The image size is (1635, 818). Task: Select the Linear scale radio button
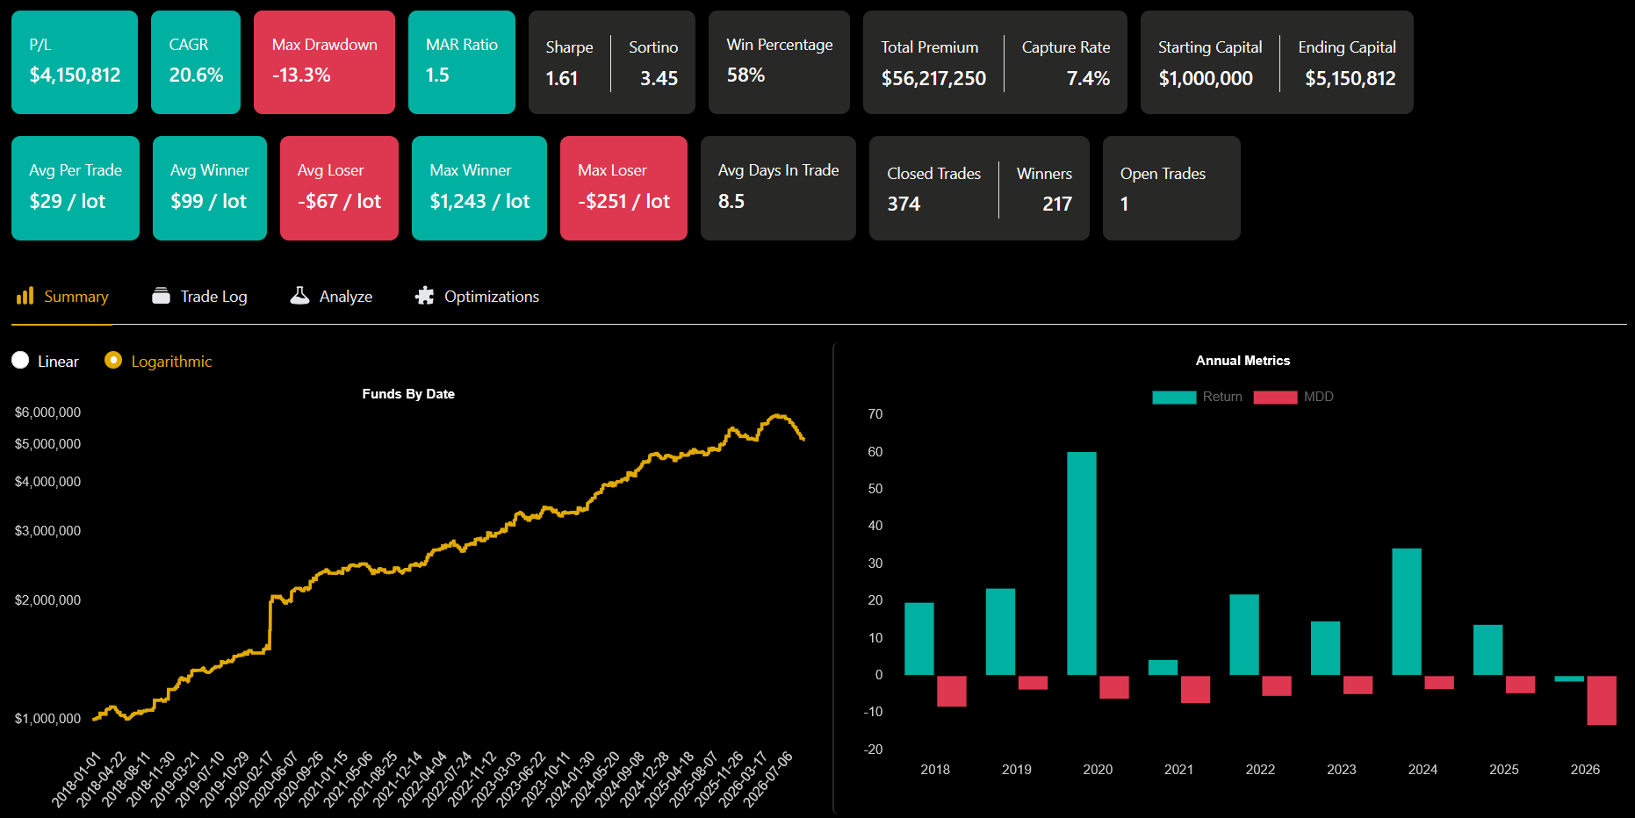pos(20,361)
